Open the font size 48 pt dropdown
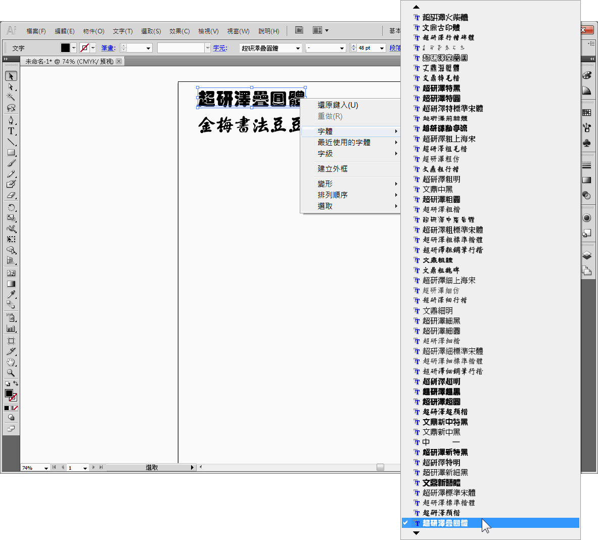598x540 pixels. coord(382,48)
